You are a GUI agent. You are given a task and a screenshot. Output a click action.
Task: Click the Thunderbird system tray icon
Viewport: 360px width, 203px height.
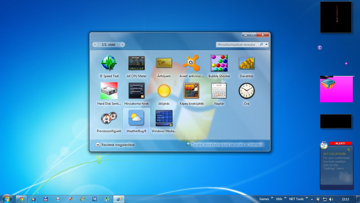[x=318, y=199]
